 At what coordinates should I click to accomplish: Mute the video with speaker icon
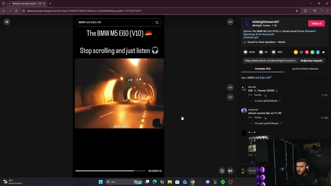230,171
